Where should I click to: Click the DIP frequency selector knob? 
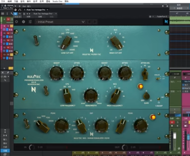pyautogui.click(x=81, y=126)
